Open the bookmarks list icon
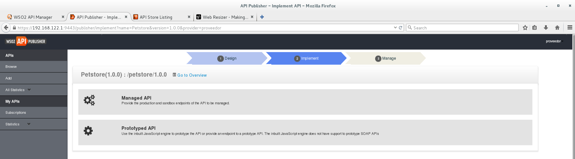Screen dimensions: 575x159 coord(534,28)
